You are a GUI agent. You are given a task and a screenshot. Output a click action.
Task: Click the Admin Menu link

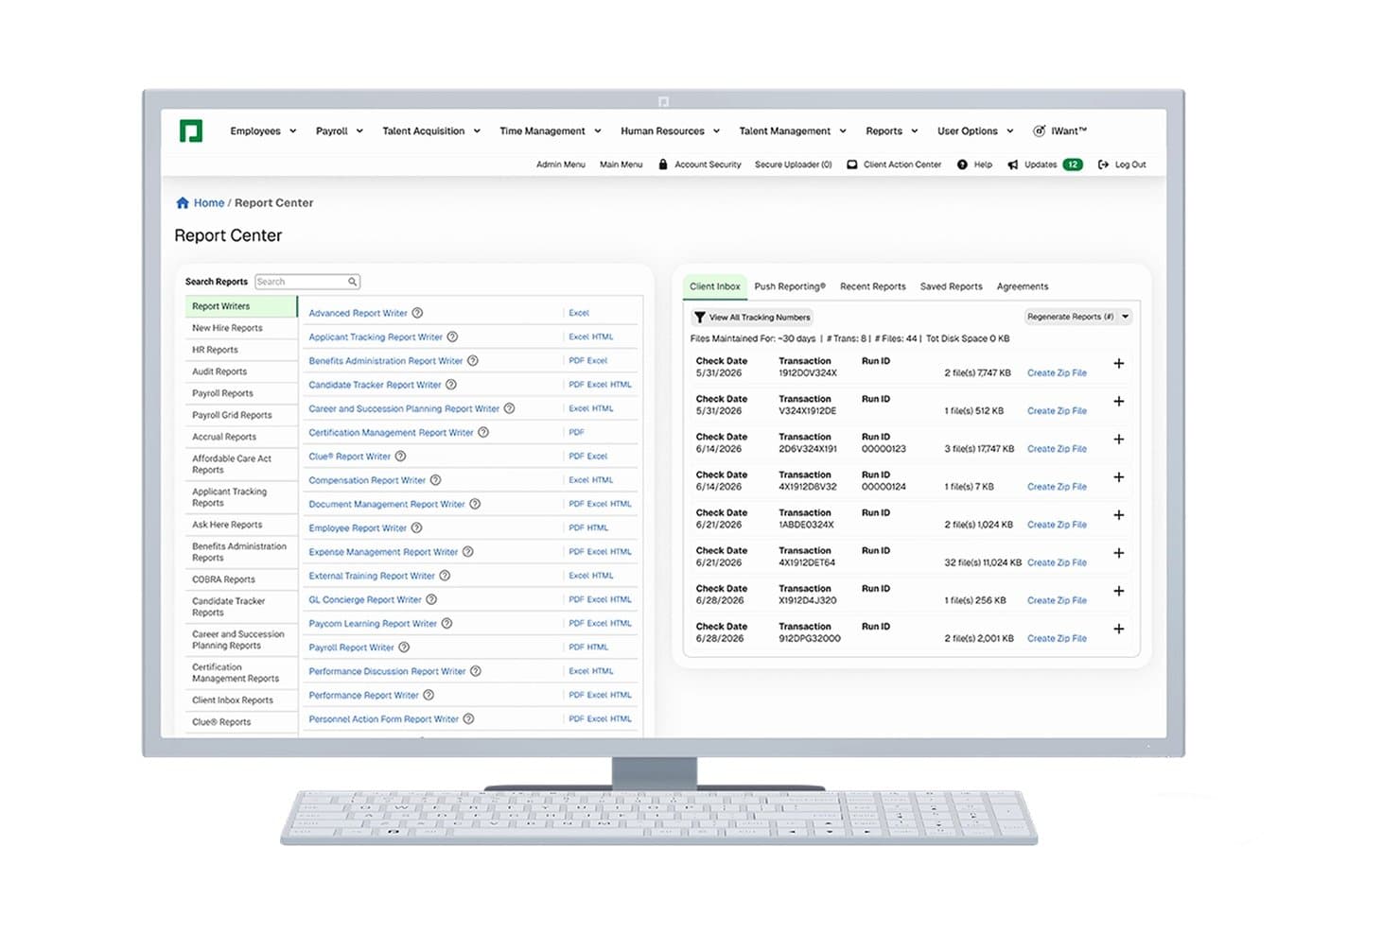(561, 164)
